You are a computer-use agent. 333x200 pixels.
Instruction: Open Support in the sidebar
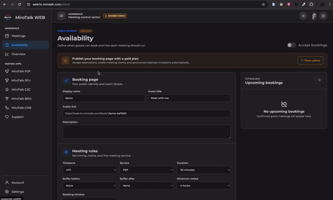25,117
